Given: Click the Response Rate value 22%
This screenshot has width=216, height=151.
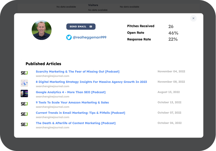Looking at the screenshot, I should [173, 39].
